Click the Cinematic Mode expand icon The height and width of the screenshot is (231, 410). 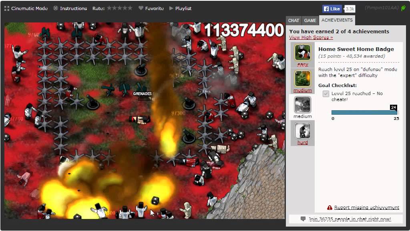click(7, 8)
